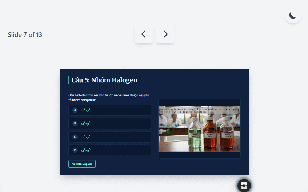The height and width of the screenshot is (192, 308).
Task: Open the floating round logo button
Action: point(244,185)
